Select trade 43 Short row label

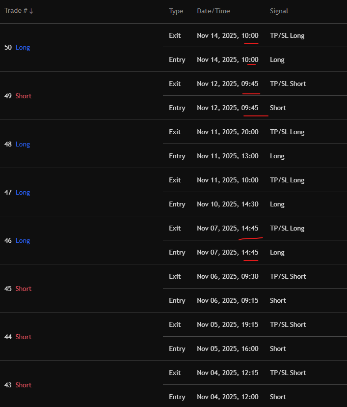point(18,385)
